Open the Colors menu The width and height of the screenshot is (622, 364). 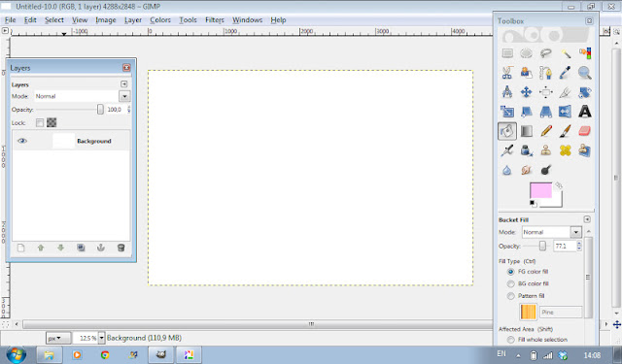pyautogui.click(x=160, y=19)
